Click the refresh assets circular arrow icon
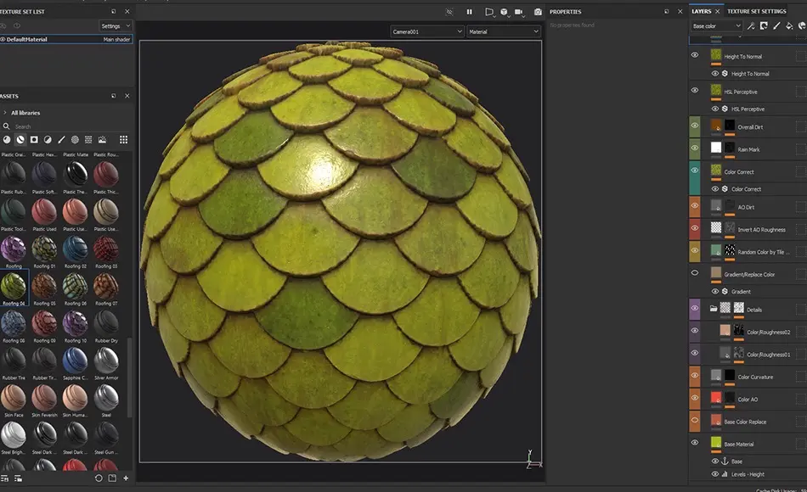The width and height of the screenshot is (807, 492). [99, 478]
